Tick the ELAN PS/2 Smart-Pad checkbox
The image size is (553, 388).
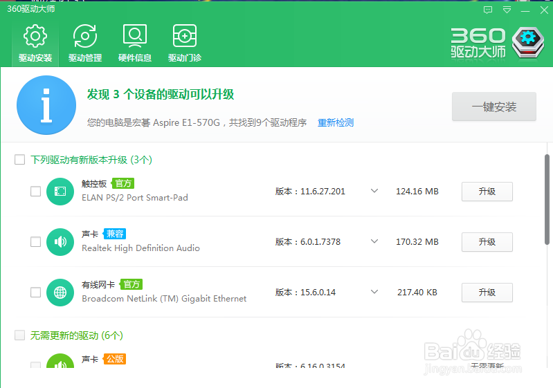35,192
